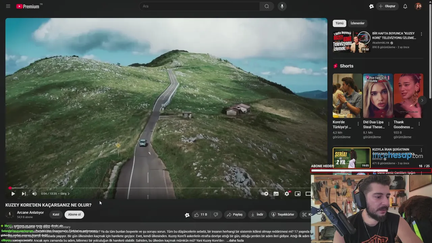Open Kore'de Türkiye'yi short thumbnail
Screen dimensions: 432x243
tap(347, 96)
